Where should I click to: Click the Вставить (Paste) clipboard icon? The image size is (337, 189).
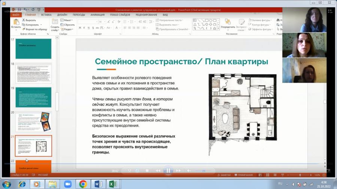(16, 22)
